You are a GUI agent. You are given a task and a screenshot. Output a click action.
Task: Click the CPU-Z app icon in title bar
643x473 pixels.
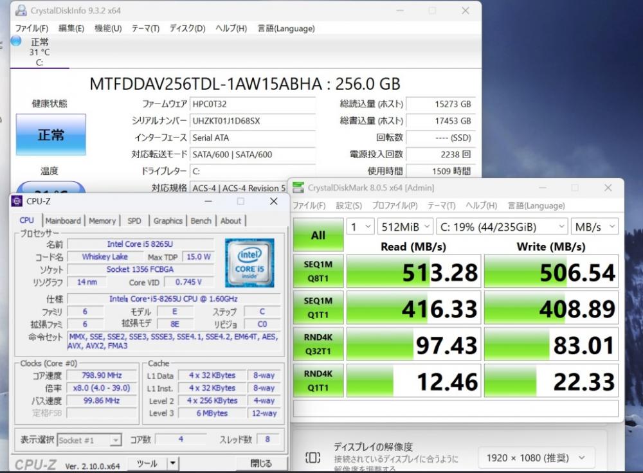click(17, 201)
